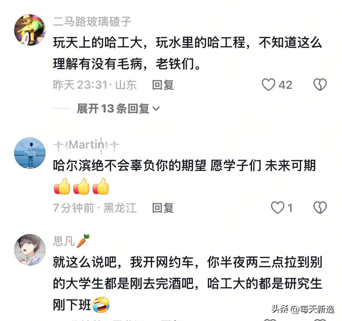
Task: Reply to the 山东 user's comment
Action: (163, 85)
